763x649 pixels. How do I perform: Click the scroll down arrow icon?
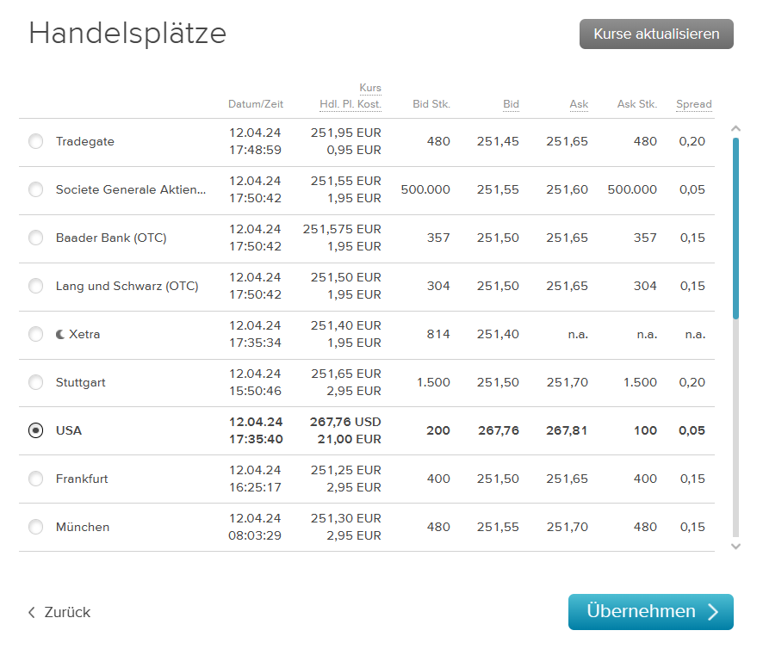[735, 547]
